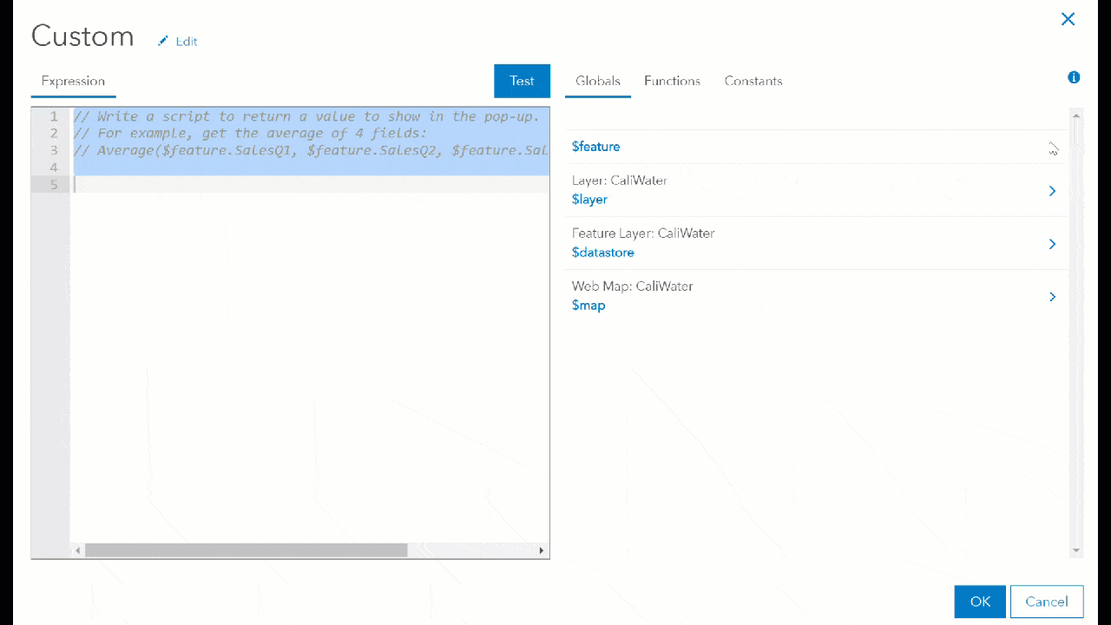Dismiss the dialog using Cancel
1111x625 pixels.
point(1047,601)
